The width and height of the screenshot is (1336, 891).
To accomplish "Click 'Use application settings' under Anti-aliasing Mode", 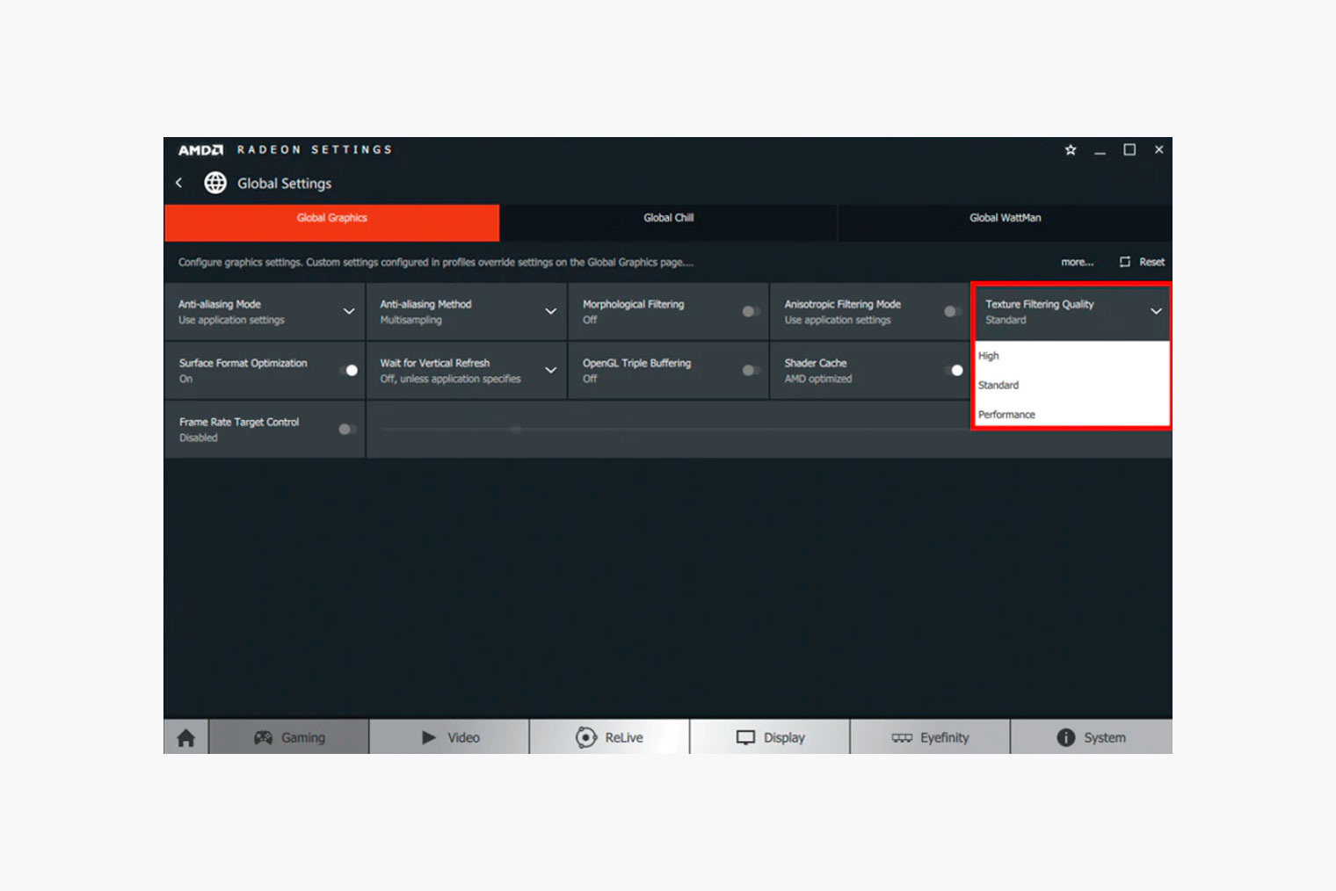I will point(231,320).
